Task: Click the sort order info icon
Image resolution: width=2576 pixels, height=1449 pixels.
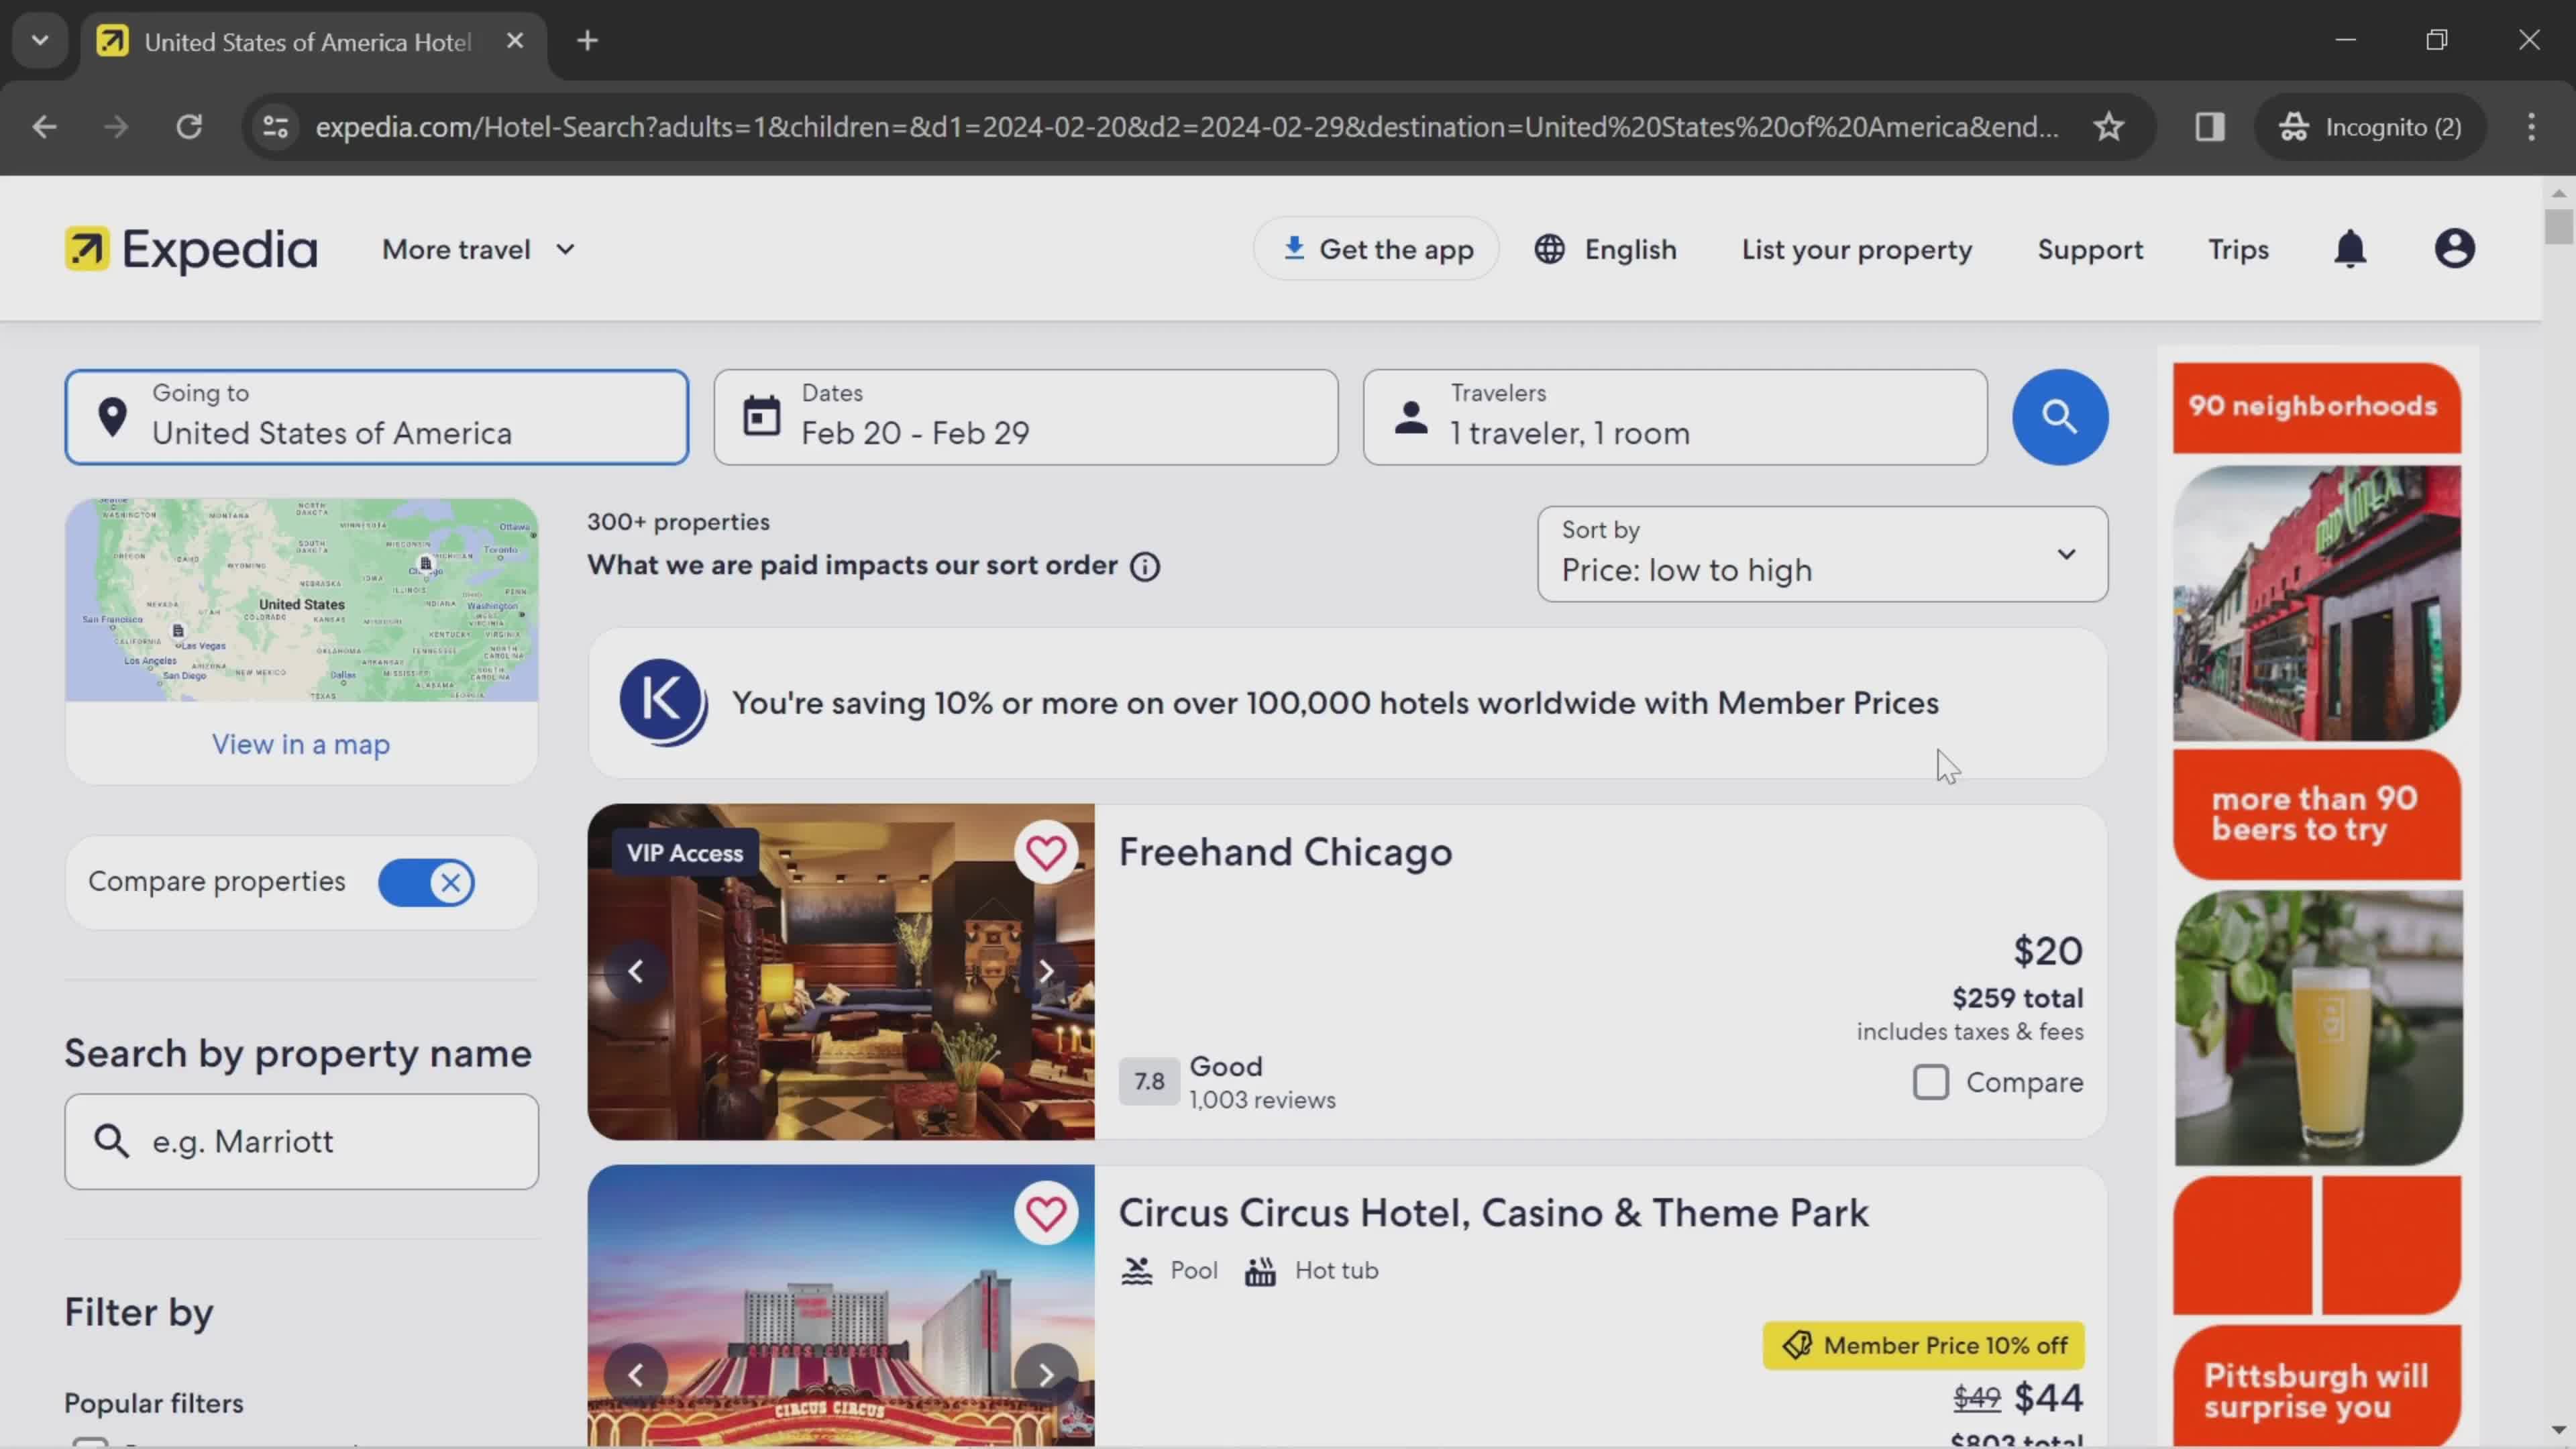Action: pyautogui.click(x=1145, y=567)
